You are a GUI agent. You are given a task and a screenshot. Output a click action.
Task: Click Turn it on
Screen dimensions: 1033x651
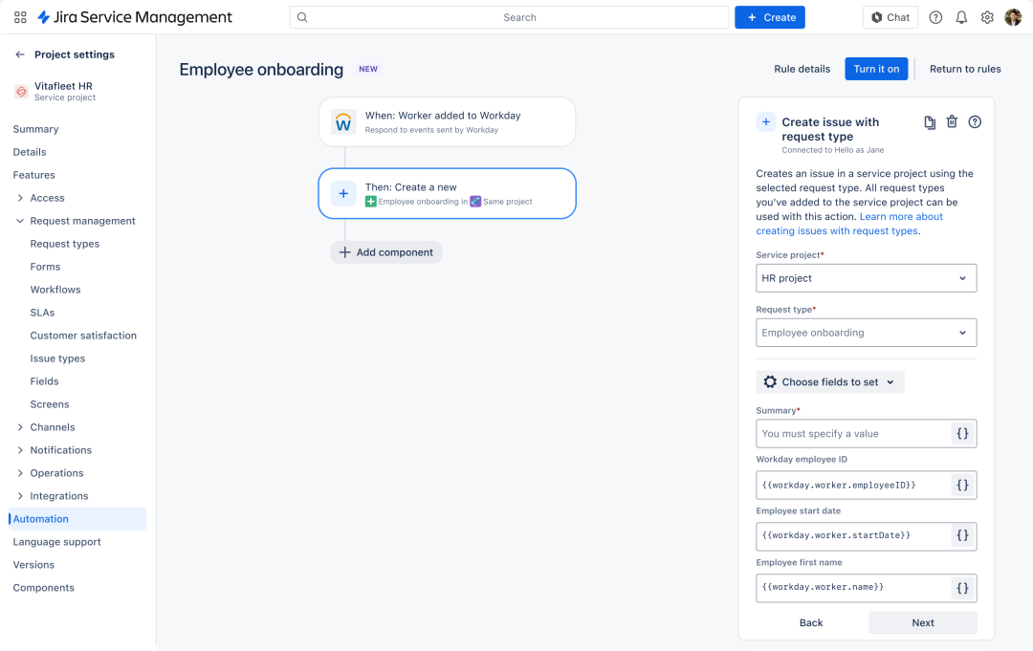point(876,69)
